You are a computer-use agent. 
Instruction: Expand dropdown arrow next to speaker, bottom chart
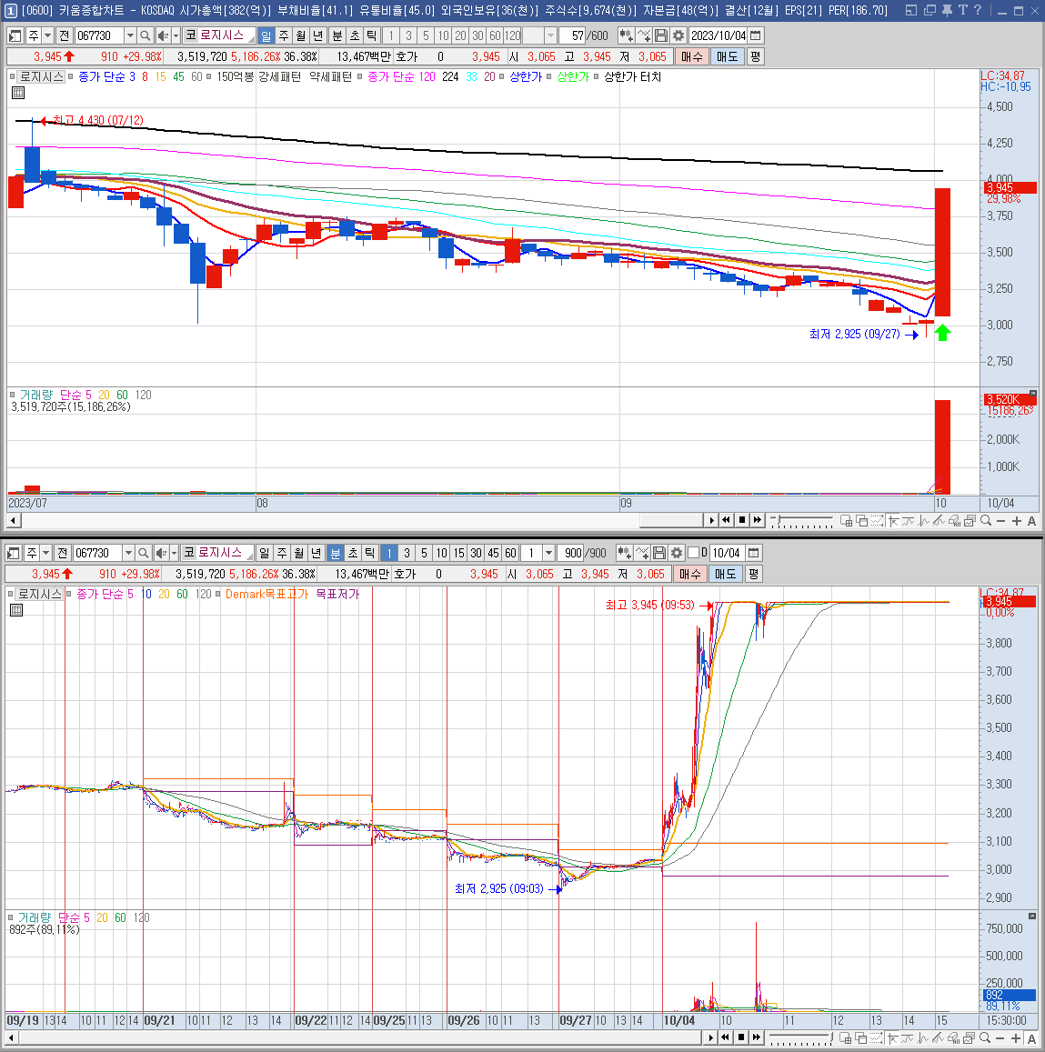(x=174, y=553)
